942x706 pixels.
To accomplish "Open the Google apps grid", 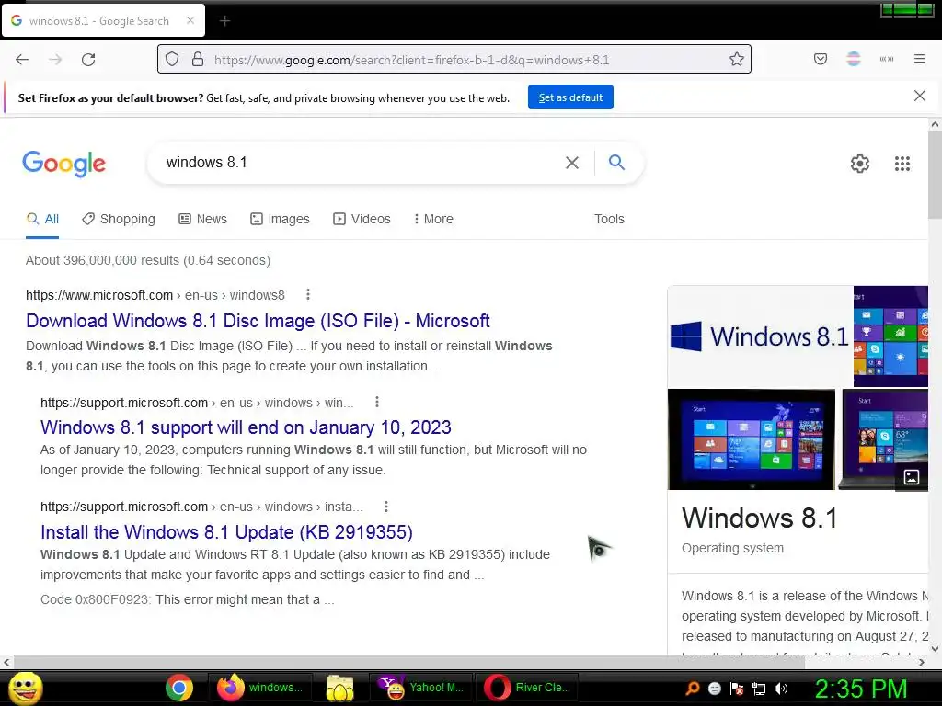I will [x=902, y=164].
